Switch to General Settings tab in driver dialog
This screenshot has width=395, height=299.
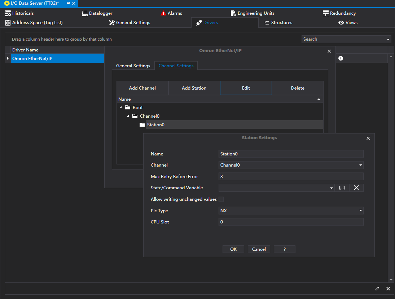coord(133,66)
